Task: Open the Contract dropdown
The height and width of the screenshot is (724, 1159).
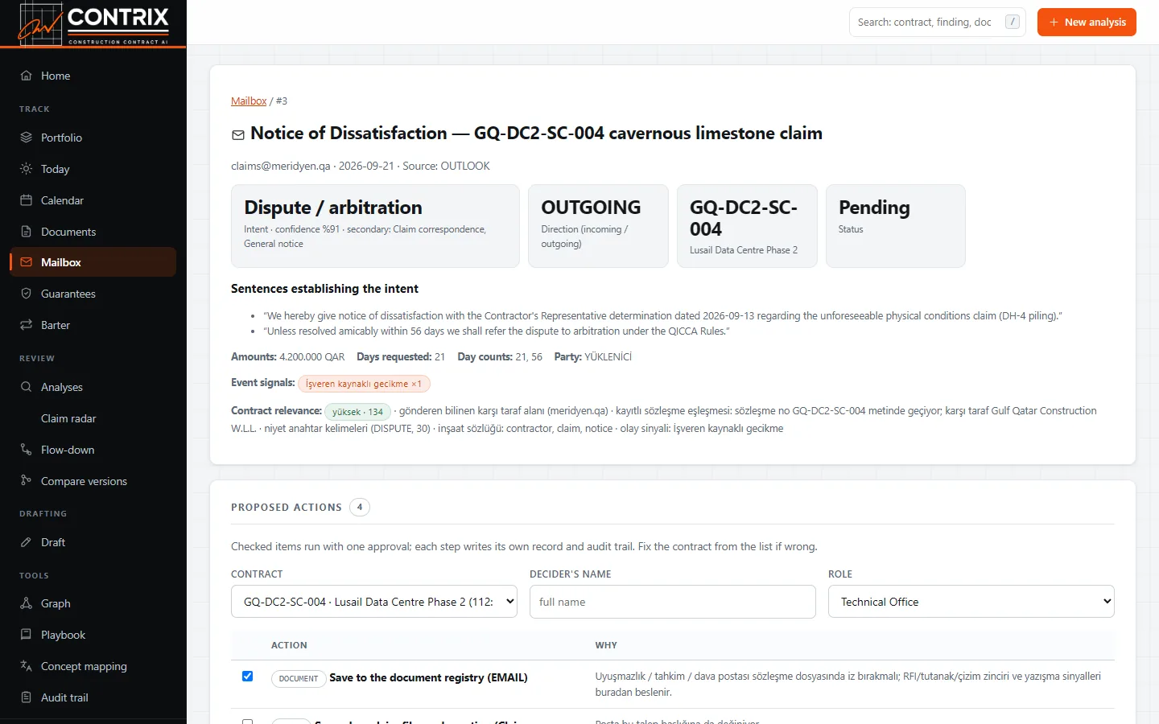Action: coord(374,602)
